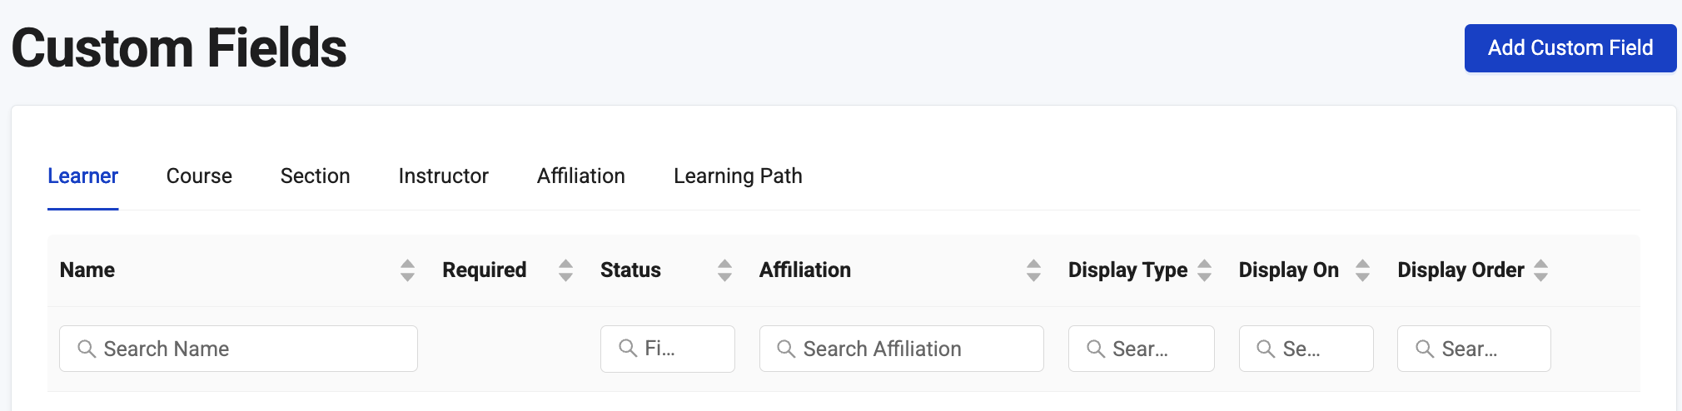Switch to the Course tab
Screen dimensions: 1682x411
click(199, 176)
